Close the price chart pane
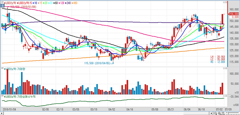Screen dimensions: 240x115 point(226,2)
